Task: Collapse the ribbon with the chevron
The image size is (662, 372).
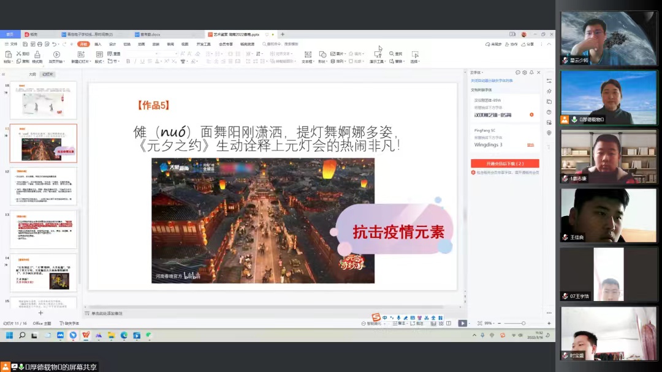Action: point(549,44)
